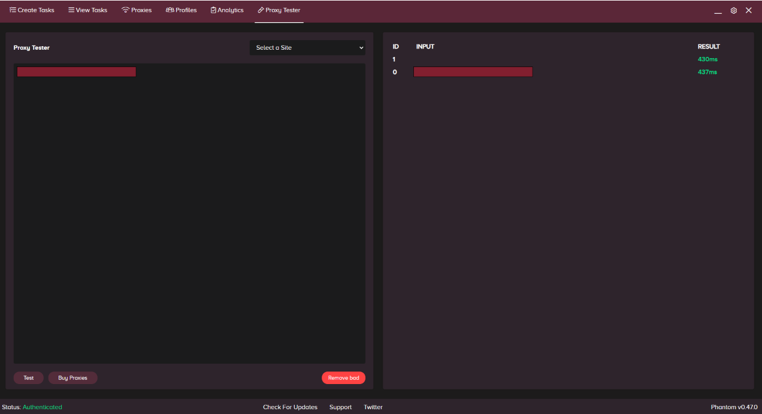Viewport: 762px width, 414px height.
Task: Click the Buy Proxies button
Action: point(72,378)
